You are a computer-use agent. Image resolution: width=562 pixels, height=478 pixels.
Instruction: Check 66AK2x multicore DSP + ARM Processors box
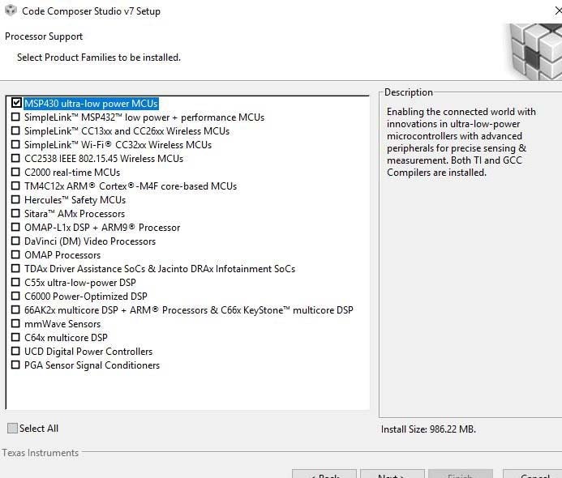click(x=15, y=309)
